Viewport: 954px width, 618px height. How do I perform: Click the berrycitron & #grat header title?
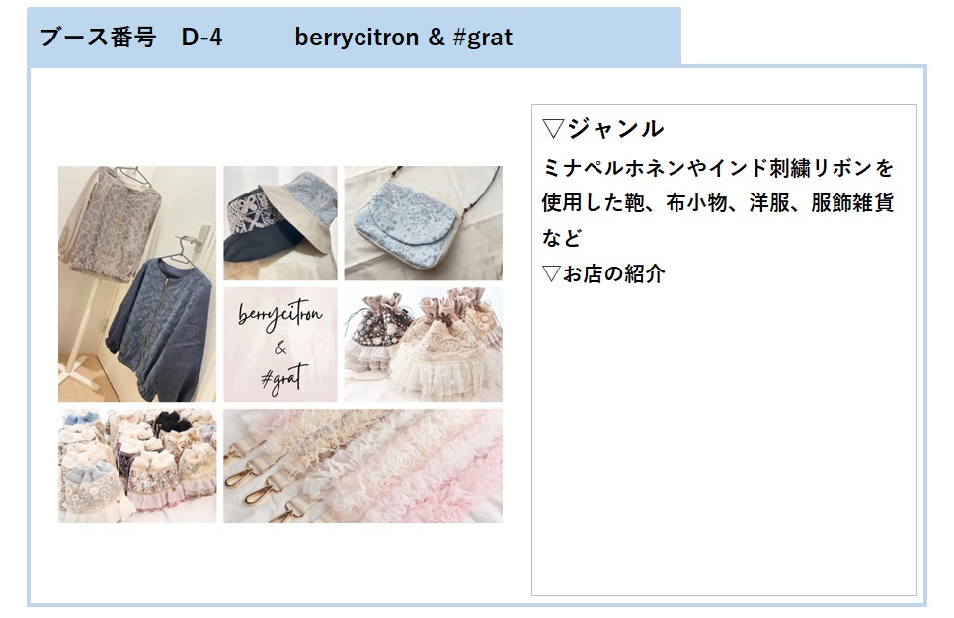coord(403,38)
